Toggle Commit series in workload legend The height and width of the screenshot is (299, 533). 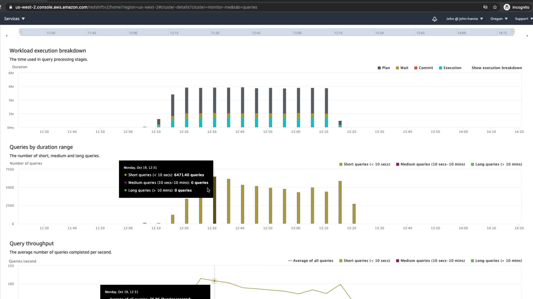pyautogui.click(x=424, y=68)
